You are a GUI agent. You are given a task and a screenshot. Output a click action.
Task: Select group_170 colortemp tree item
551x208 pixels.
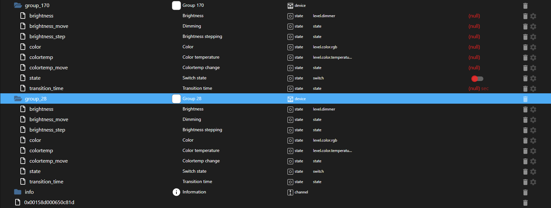(41, 57)
